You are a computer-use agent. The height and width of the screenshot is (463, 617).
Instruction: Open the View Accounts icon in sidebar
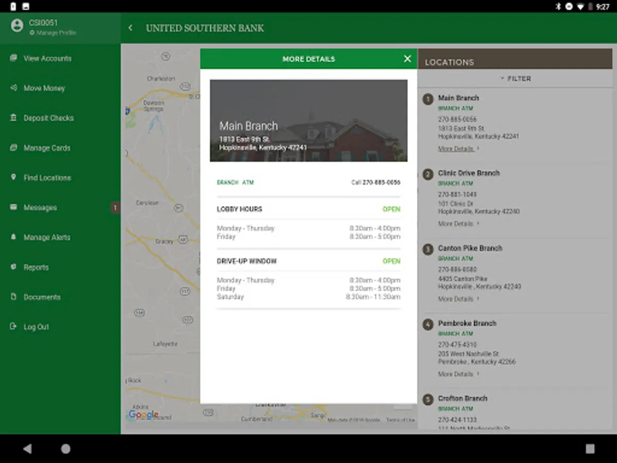[x=13, y=58]
